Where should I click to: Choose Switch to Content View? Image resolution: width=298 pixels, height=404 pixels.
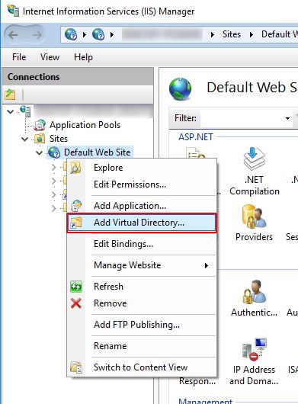[x=141, y=367]
